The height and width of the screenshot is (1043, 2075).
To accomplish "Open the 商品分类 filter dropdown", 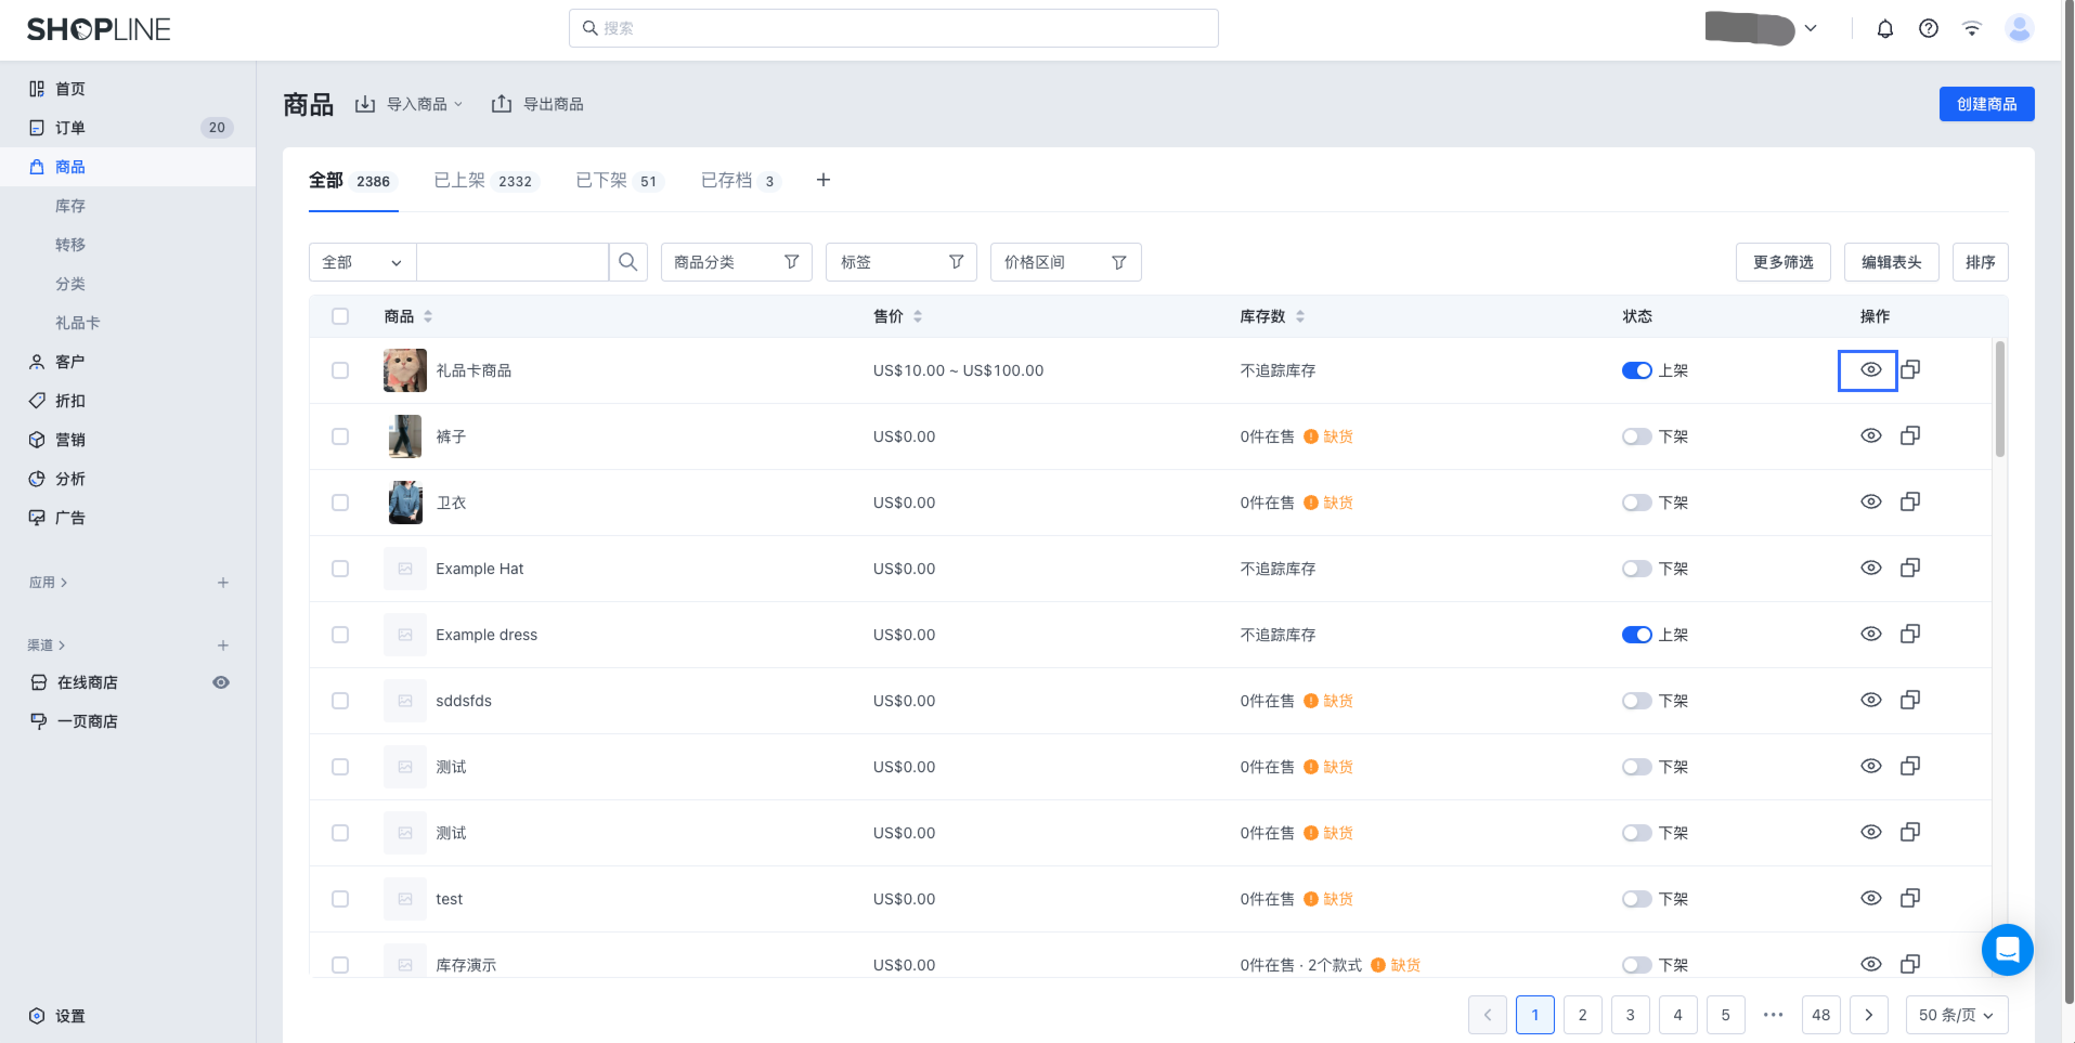I will point(736,262).
